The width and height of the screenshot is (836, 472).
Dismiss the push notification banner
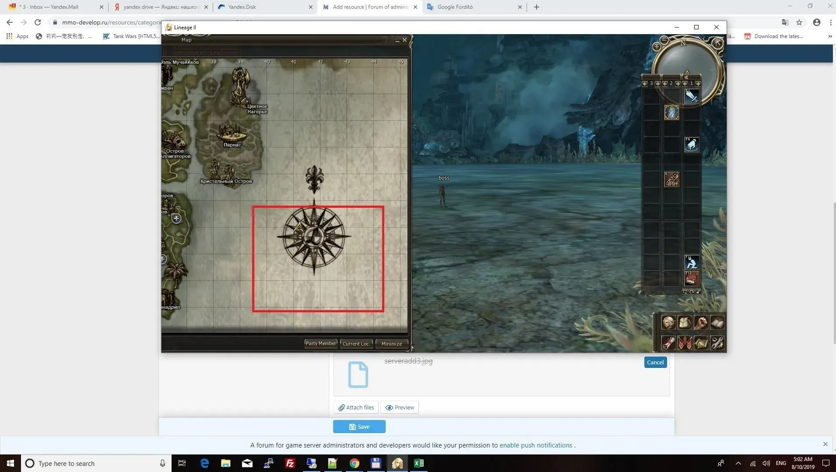tap(825, 444)
